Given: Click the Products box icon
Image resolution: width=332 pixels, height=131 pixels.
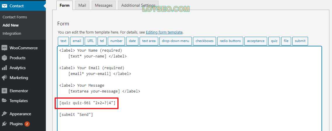Looking at the screenshot, I should click(x=4, y=58).
